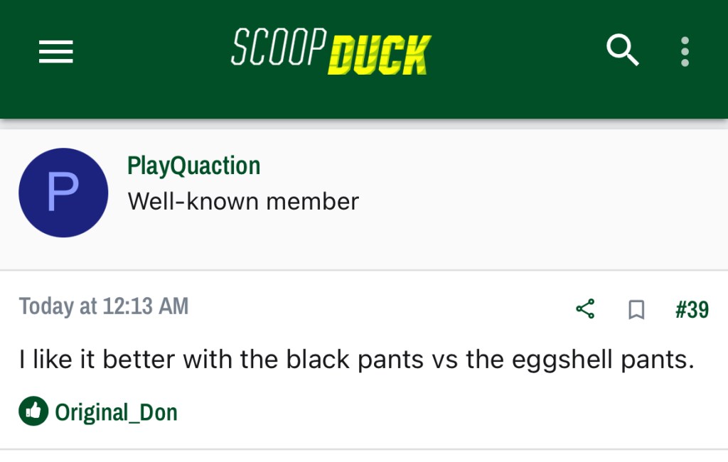Click the yellow 'DUCK' word in logo
The width and height of the screenshot is (728, 462).
(x=380, y=55)
